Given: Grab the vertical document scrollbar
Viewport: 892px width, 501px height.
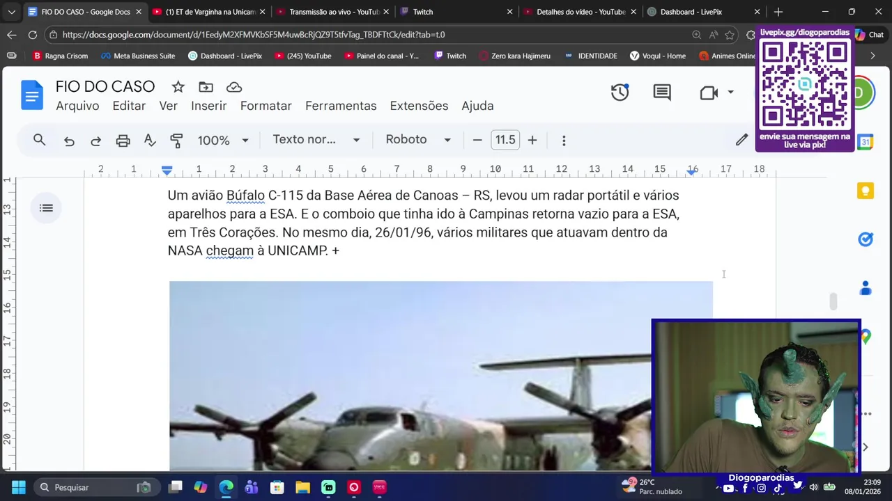Looking at the screenshot, I should point(833,301).
